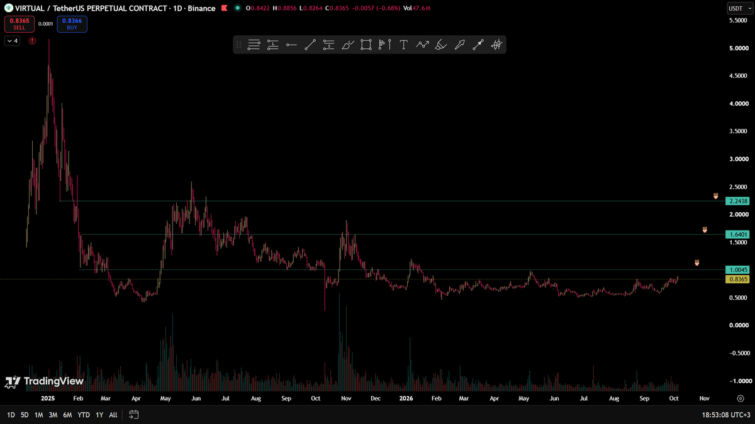Click the alert marker above 1.0045
755x424 pixels.
(696, 262)
